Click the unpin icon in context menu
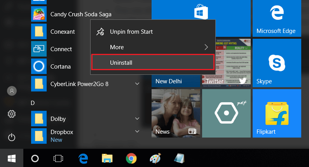The image size is (309, 167). (x=100, y=32)
